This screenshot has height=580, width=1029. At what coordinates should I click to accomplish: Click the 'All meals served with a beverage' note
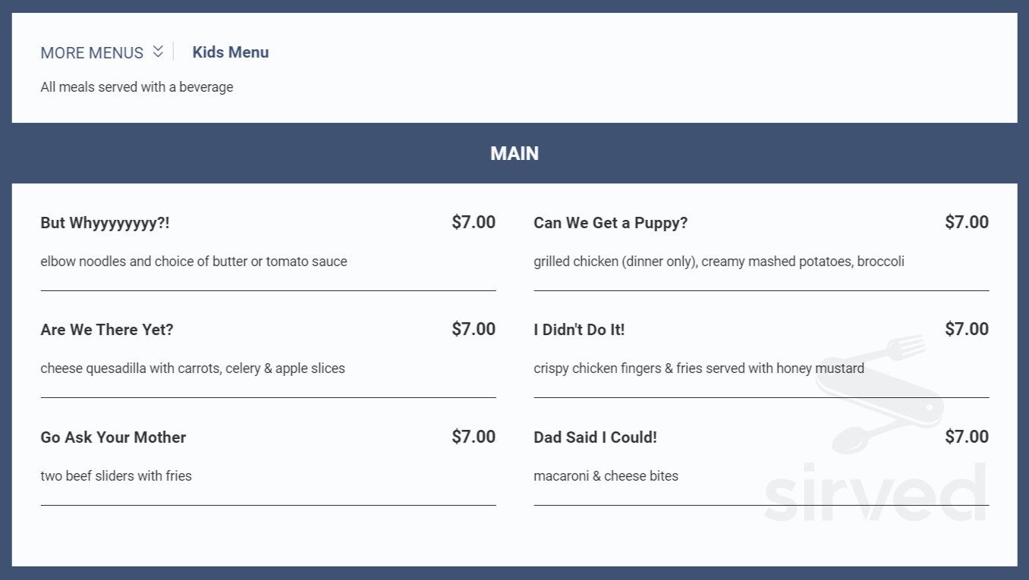(x=137, y=86)
